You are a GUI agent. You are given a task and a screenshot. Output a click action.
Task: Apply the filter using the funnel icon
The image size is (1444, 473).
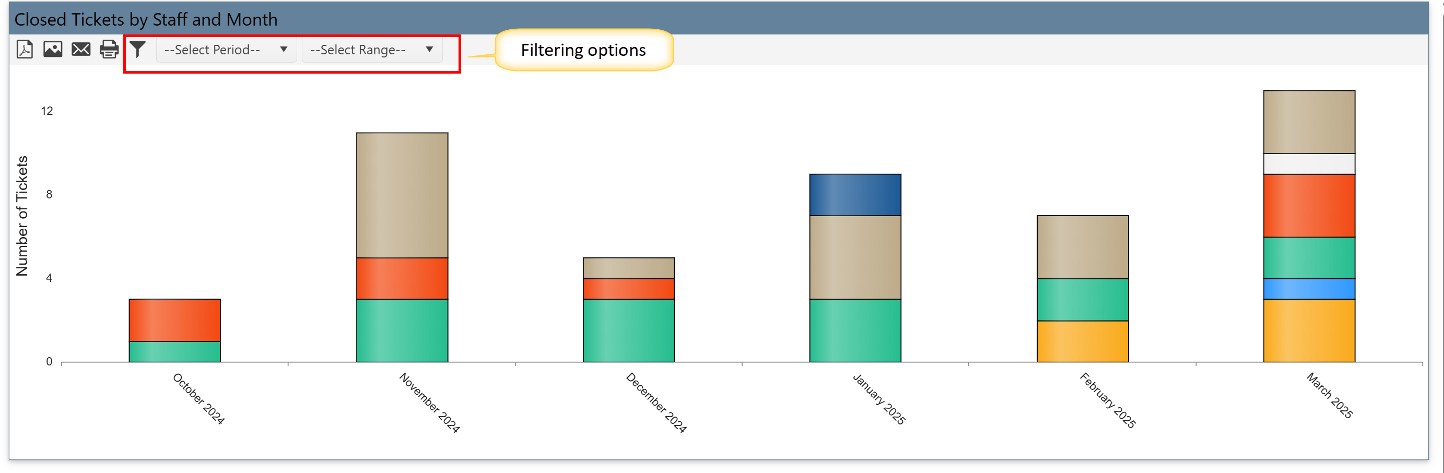138,49
